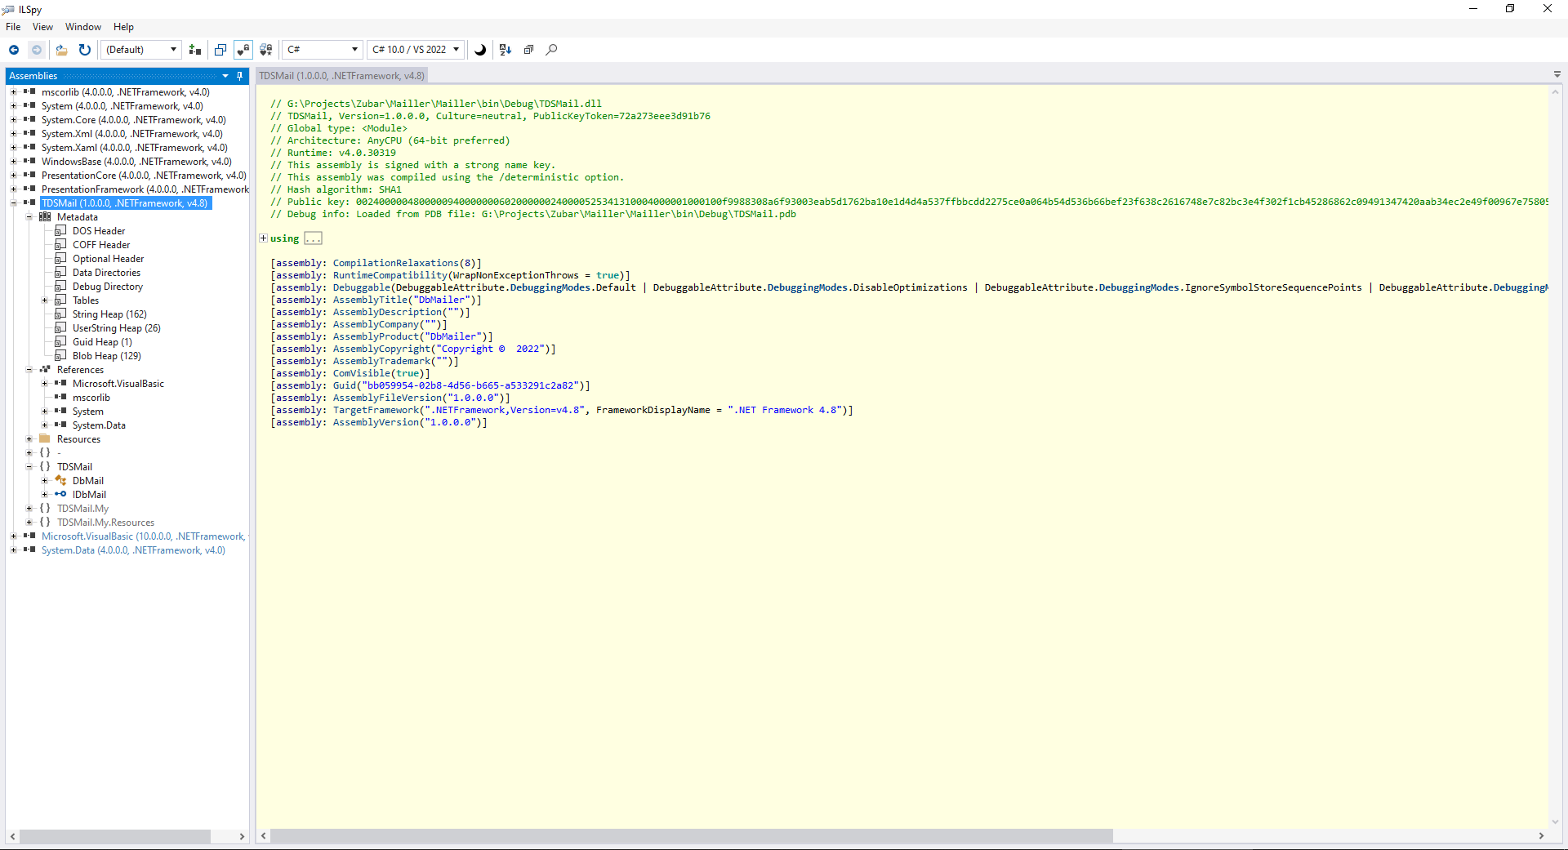Screen dimensions: 1568x850
Task: Toggle show all types and members
Action: [266, 50]
